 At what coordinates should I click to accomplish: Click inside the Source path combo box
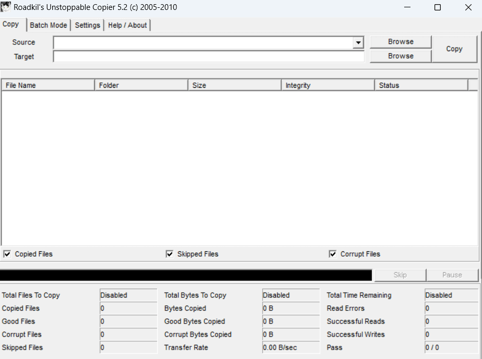pos(203,42)
